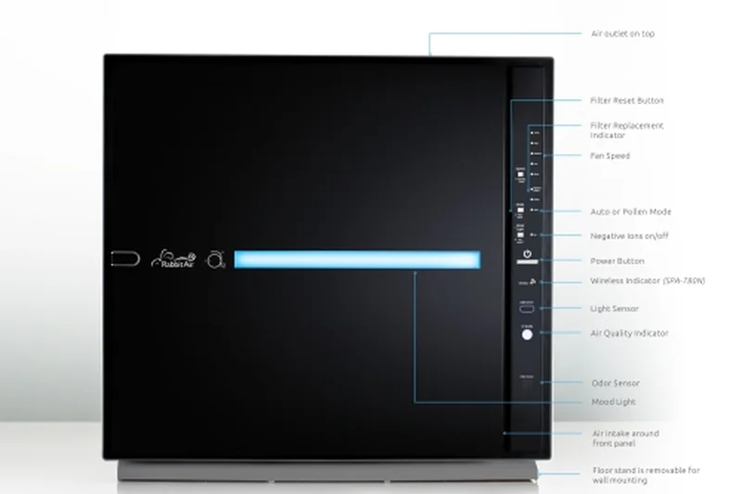The height and width of the screenshot is (494, 742).
Task: Click the odor sensor on control panel
Action: [x=527, y=381]
